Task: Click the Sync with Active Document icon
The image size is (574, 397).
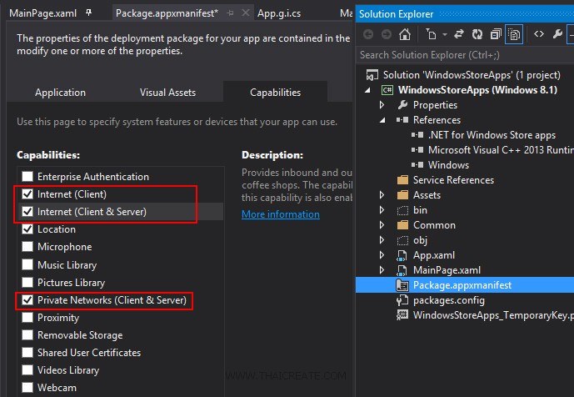Action: 458,34
